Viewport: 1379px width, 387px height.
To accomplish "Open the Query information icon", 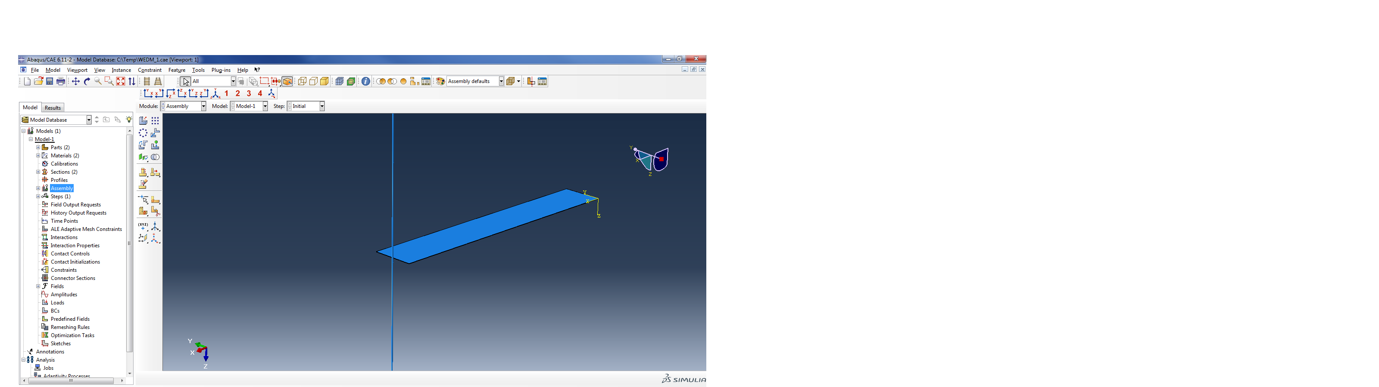I will [x=365, y=81].
